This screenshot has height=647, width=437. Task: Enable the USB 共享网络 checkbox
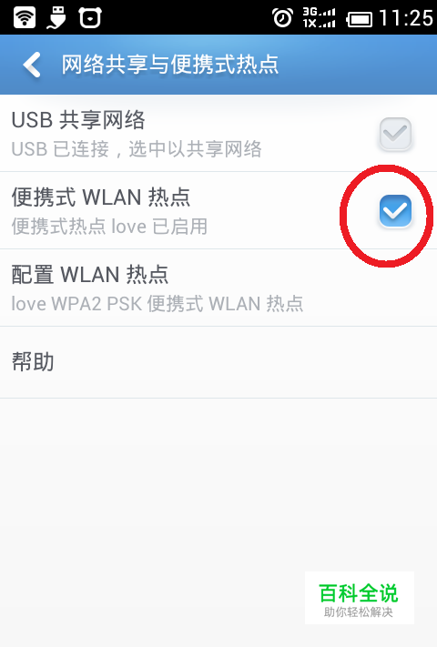point(395,133)
